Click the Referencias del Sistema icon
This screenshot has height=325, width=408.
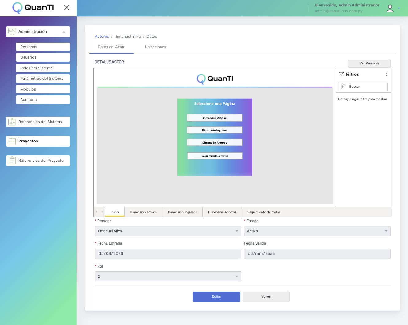coord(12,122)
